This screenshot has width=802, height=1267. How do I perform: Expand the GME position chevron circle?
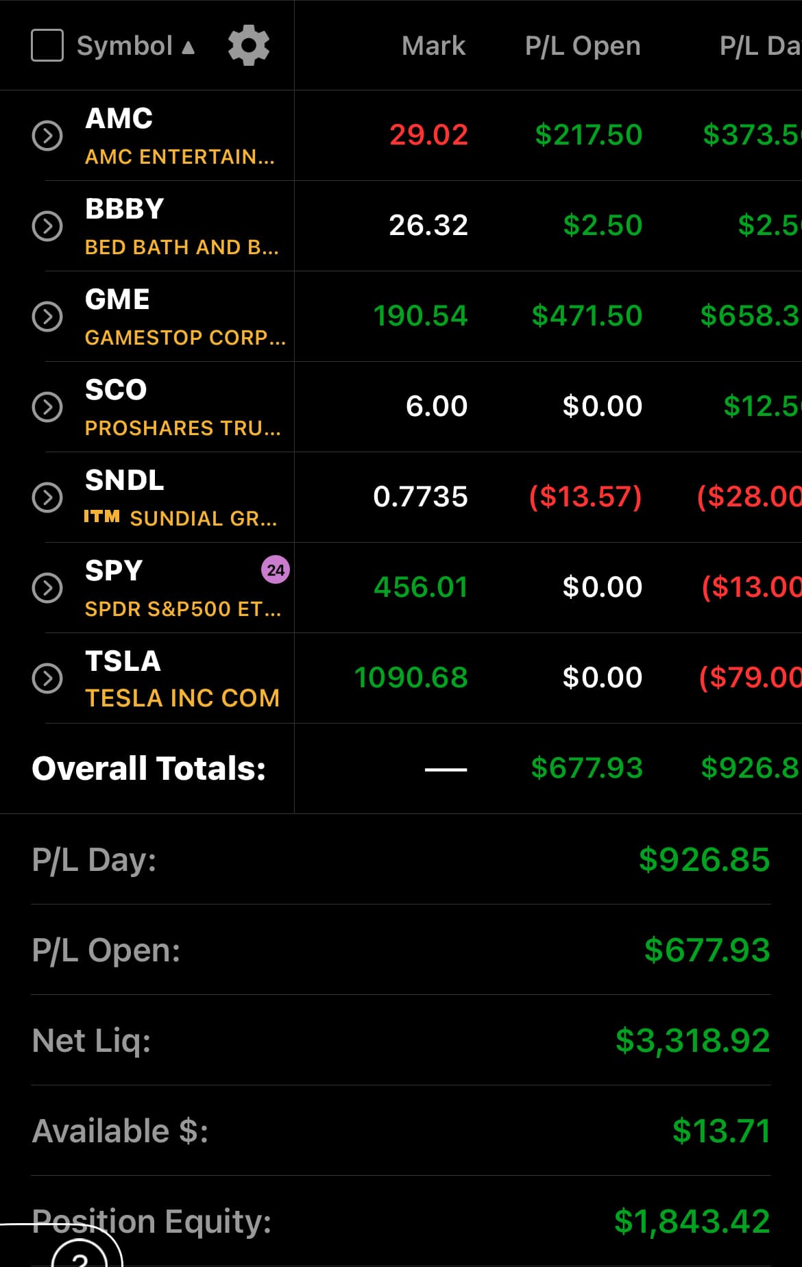pos(47,317)
